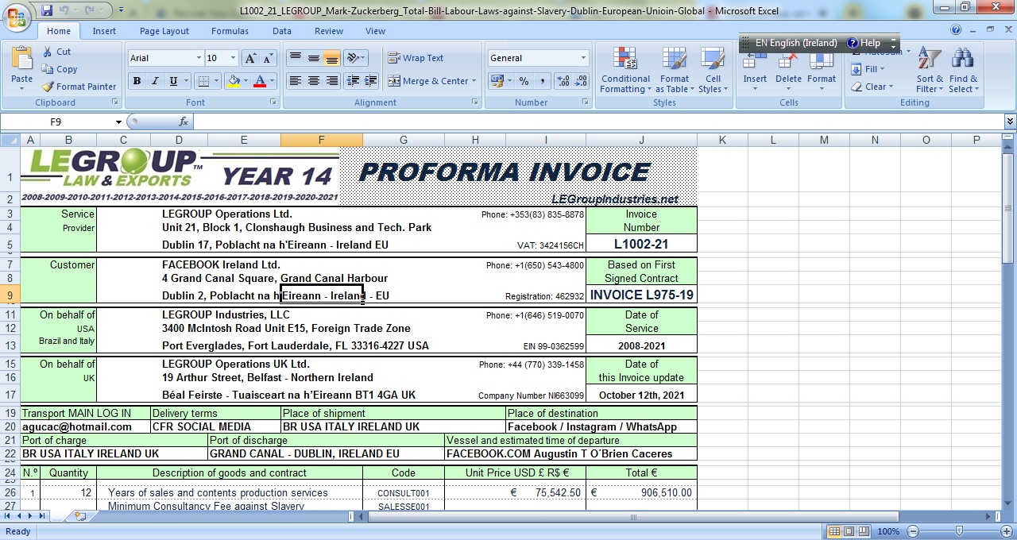Switch to Page Layout ribbon tab

point(164,31)
